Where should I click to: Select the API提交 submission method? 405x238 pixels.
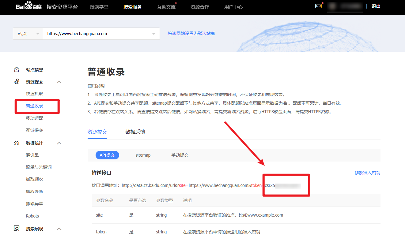pyautogui.click(x=107, y=155)
